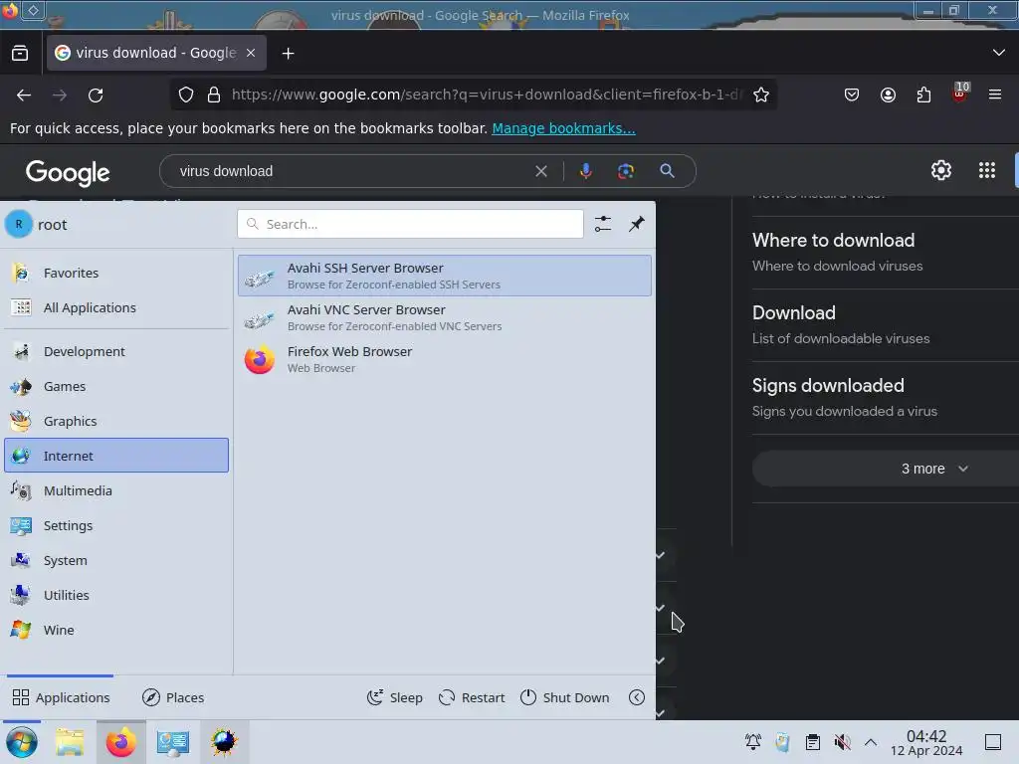
Task: Click the Sleep button
Action: point(394,697)
